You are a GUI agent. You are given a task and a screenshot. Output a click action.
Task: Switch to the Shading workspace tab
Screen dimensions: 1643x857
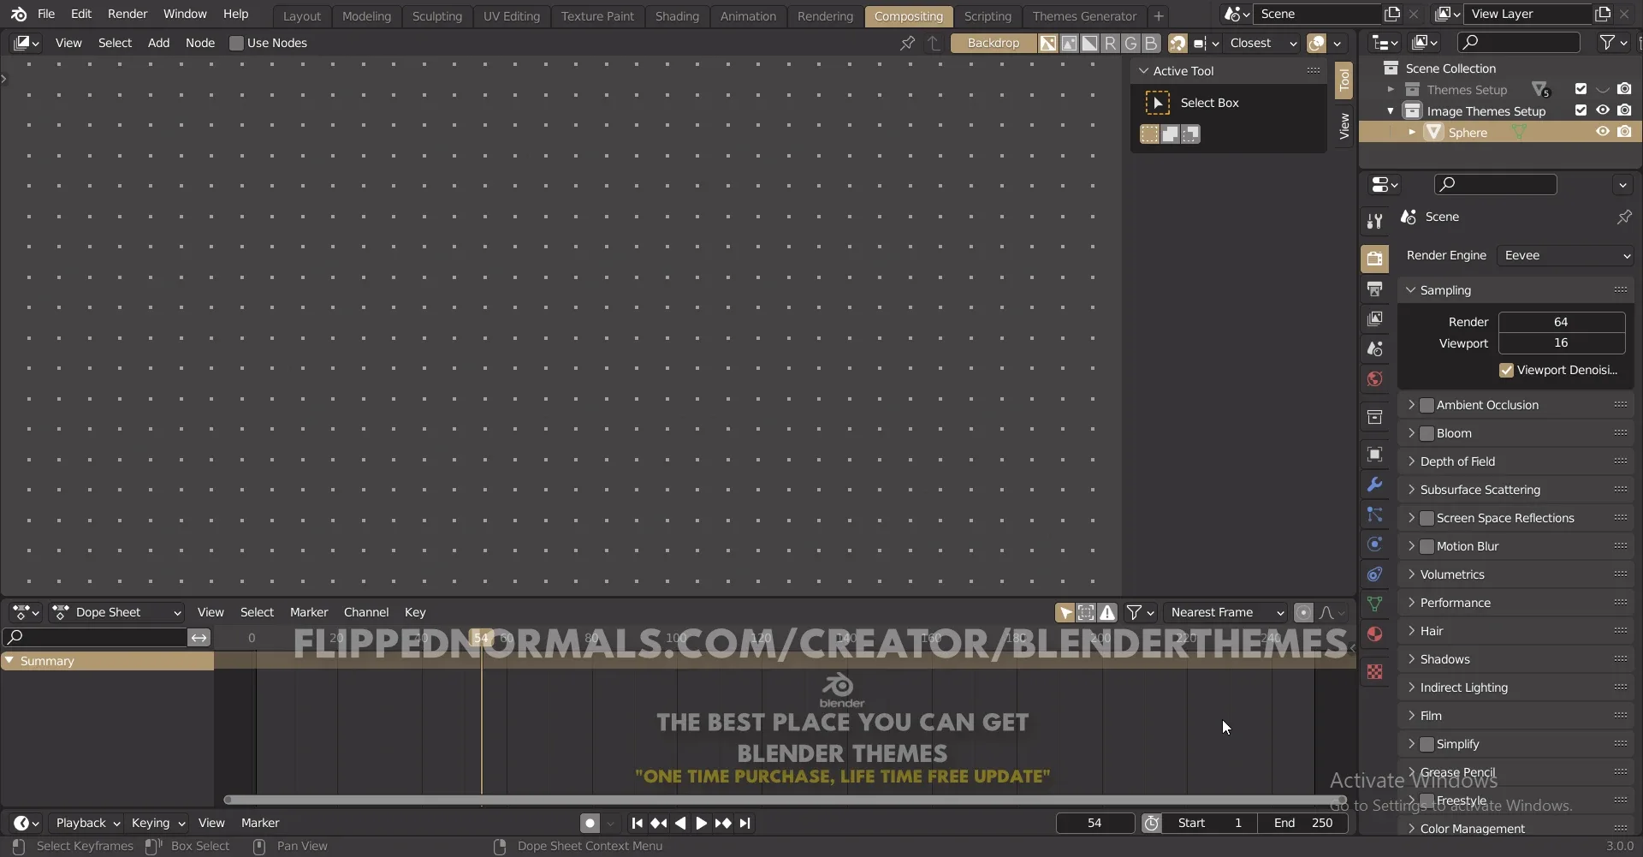pyautogui.click(x=677, y=16)
